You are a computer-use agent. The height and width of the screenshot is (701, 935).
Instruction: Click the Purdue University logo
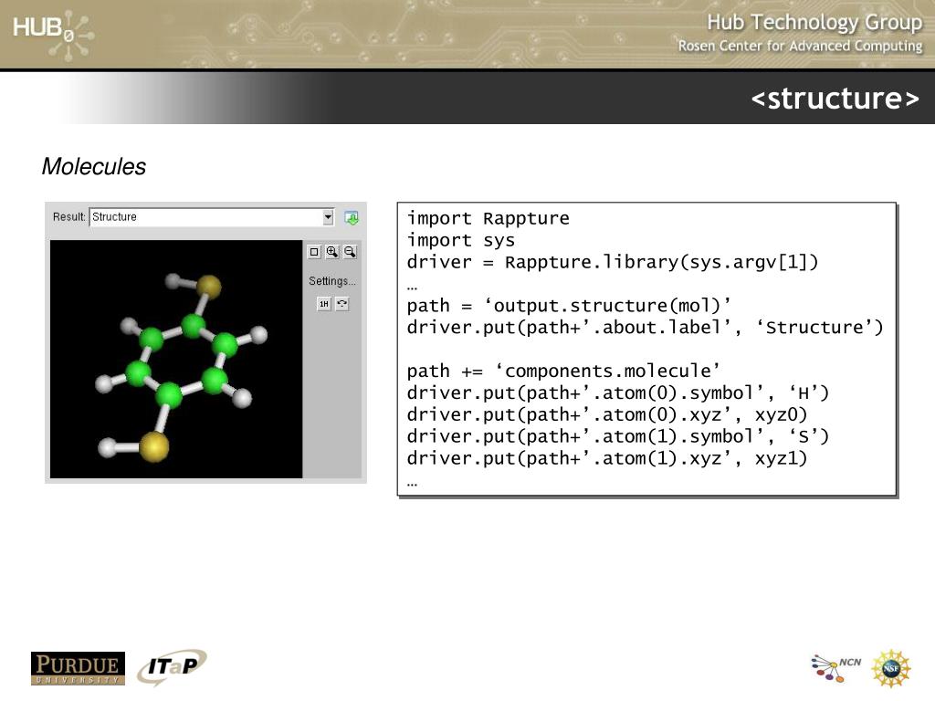coord(79,668)
